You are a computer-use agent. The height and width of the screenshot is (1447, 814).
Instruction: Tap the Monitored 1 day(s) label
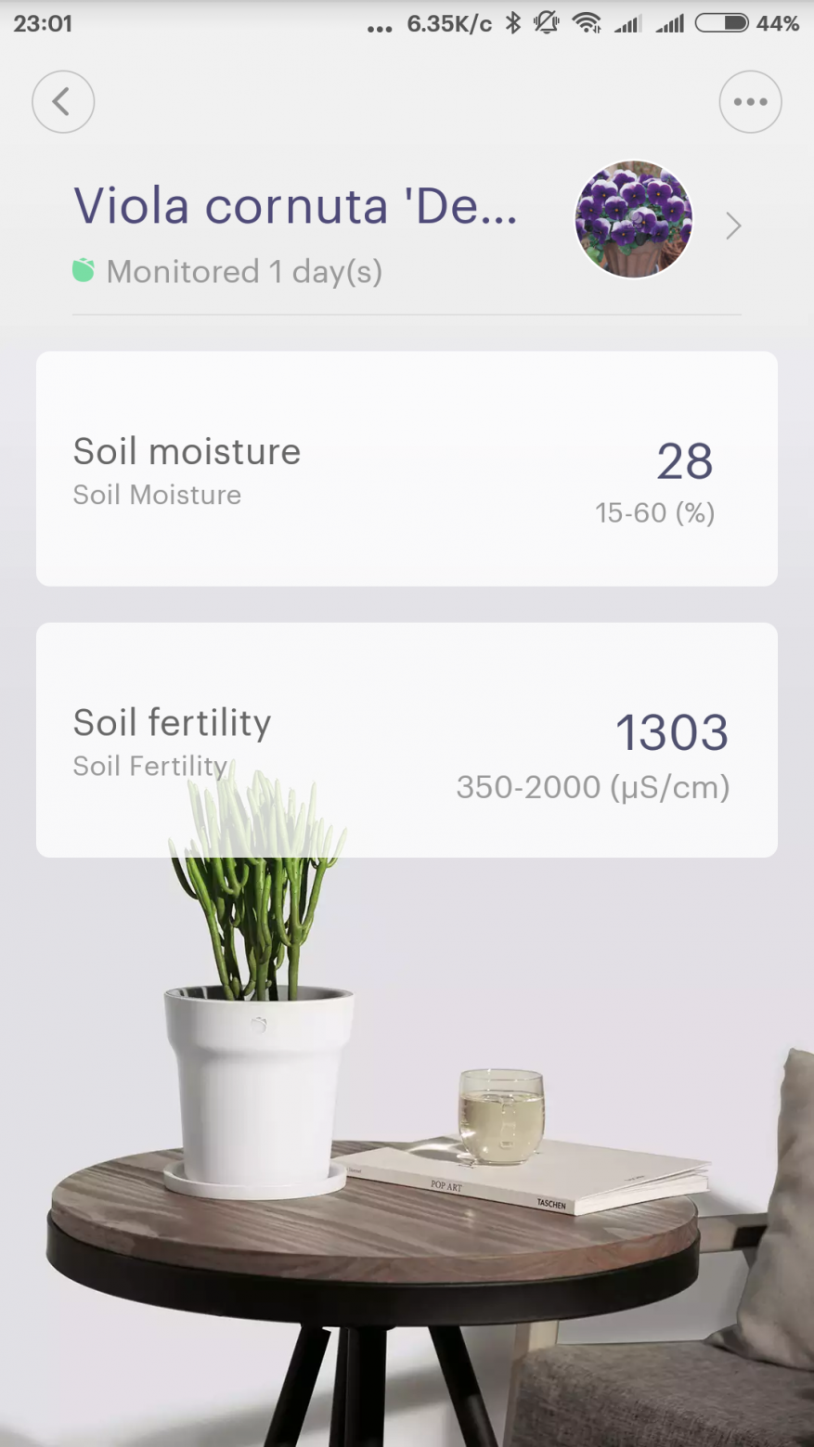pos(244,272)
